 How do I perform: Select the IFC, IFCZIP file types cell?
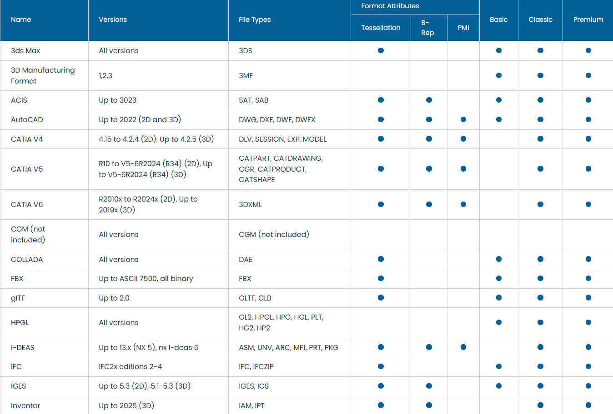point(256,367)
